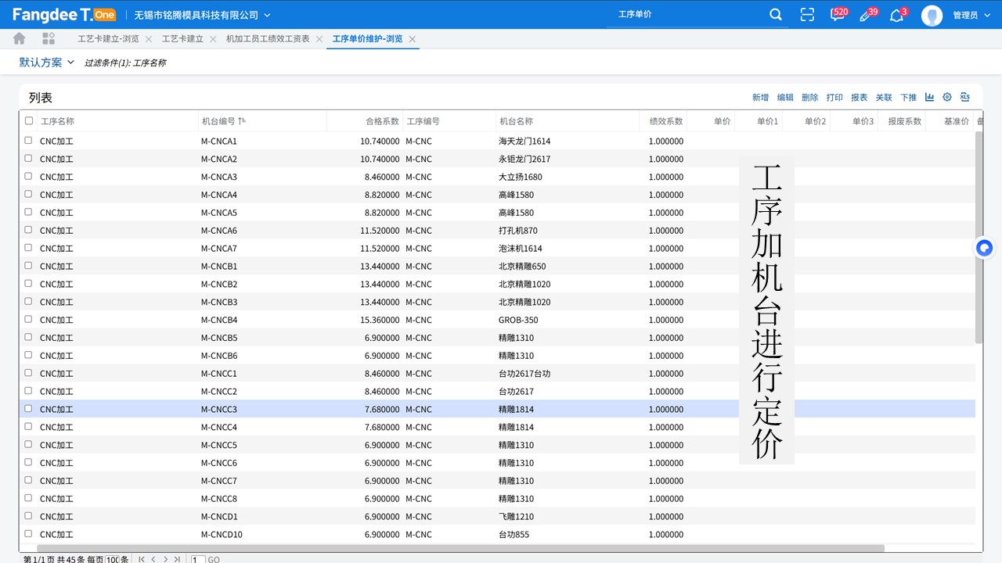This screenshot has height=563, width=1002.
Task: Click cell 海天龙门1614
Action: (x=524, y=141)
